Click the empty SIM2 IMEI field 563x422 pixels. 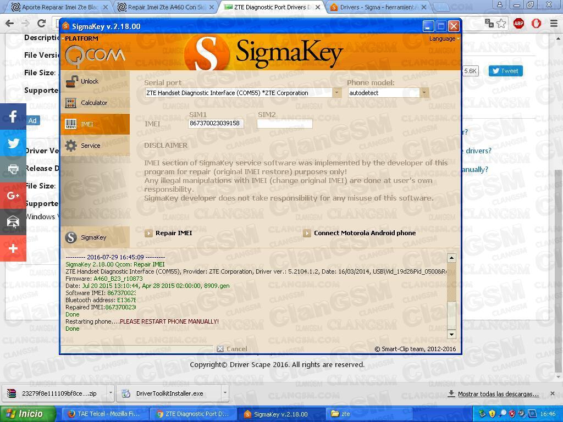coord(285,124)
